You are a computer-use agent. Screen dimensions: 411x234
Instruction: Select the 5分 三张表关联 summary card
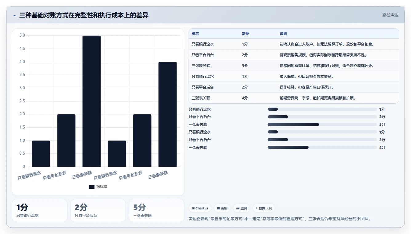(157, 210)
